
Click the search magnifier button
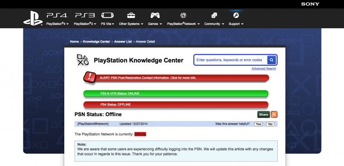272,60
